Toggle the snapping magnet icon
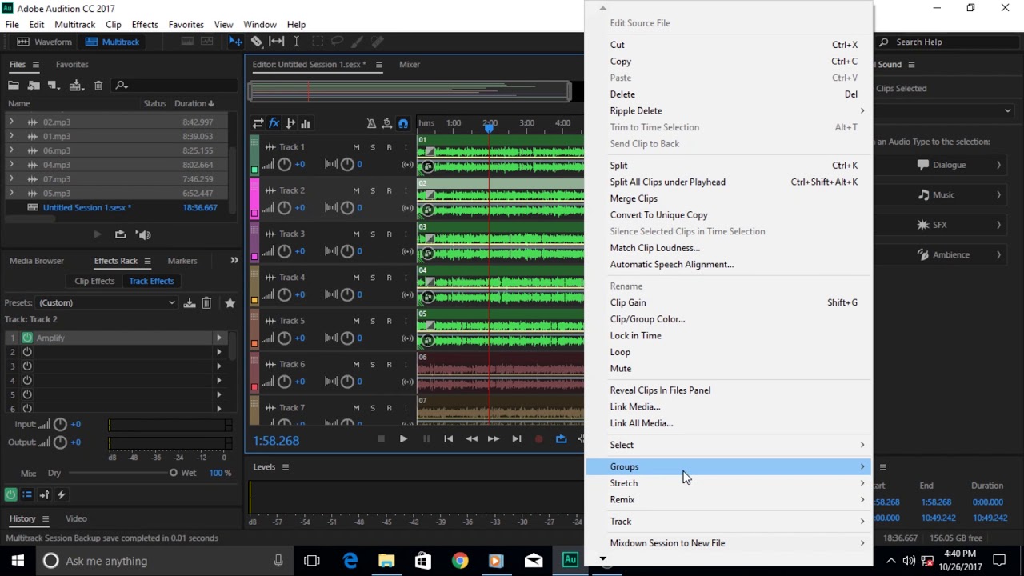 pos(403,123)
